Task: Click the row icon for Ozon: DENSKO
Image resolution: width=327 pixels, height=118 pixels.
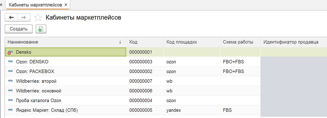Action: click(x=10, y=62)
